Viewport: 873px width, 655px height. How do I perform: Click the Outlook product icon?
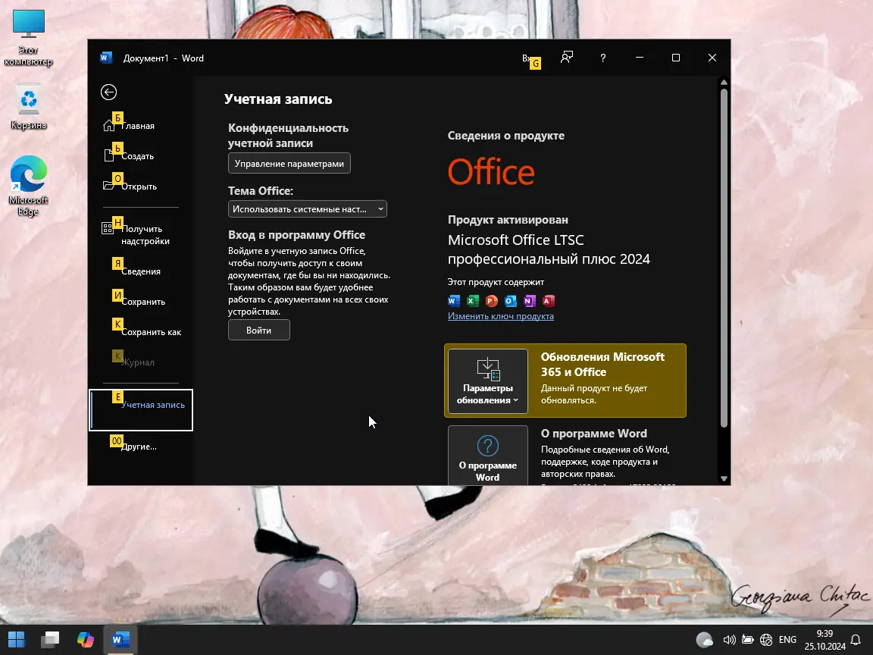click(x=509, y=301)
